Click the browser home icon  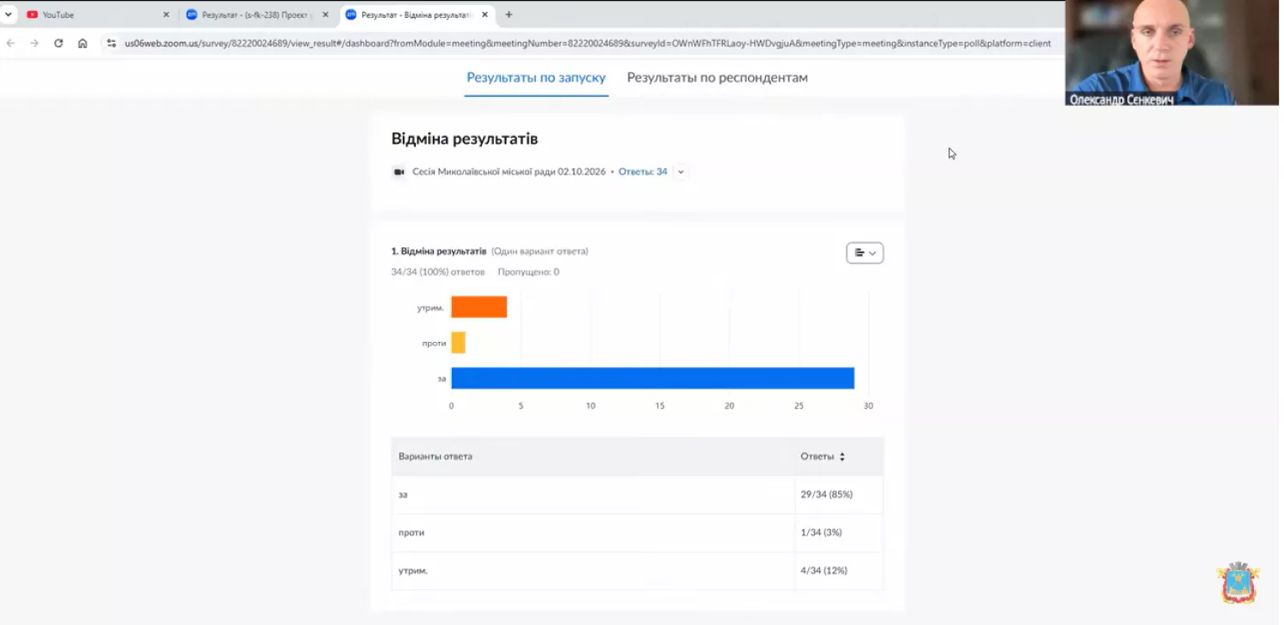(x=82, y=43)
